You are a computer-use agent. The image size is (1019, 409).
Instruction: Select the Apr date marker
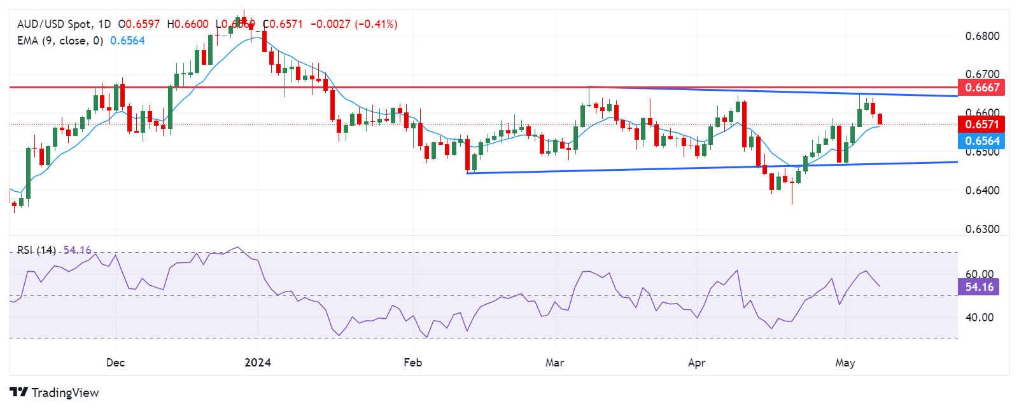696,363
